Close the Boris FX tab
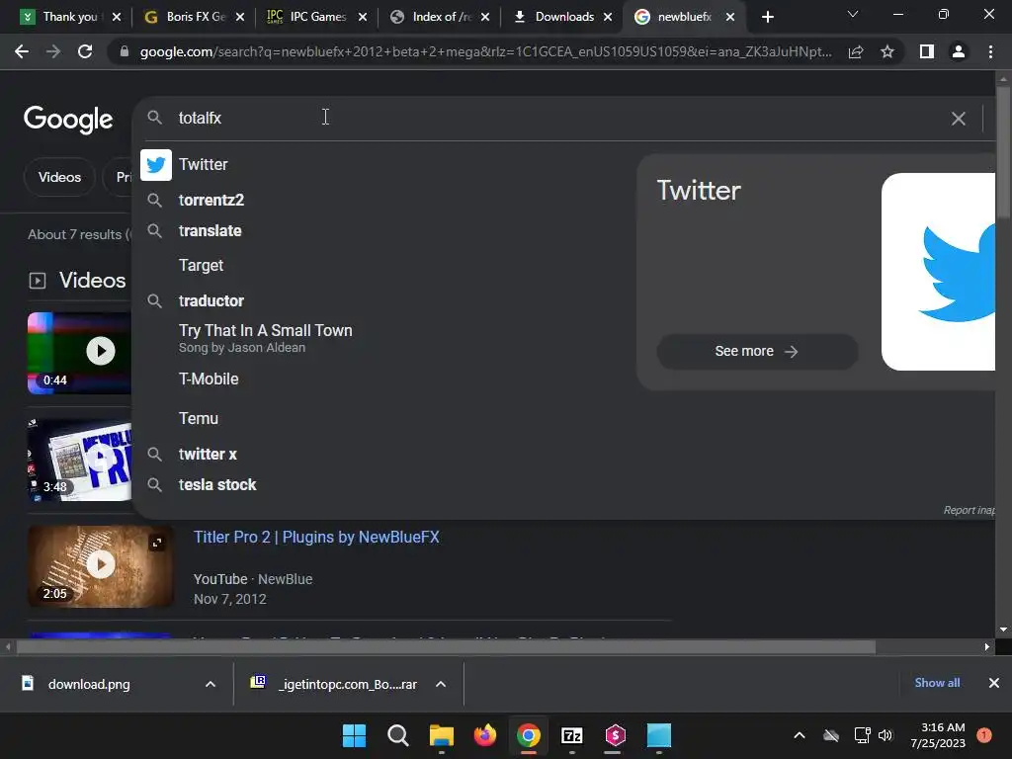This screenshot has width=1012, height=759. (240, 17)
